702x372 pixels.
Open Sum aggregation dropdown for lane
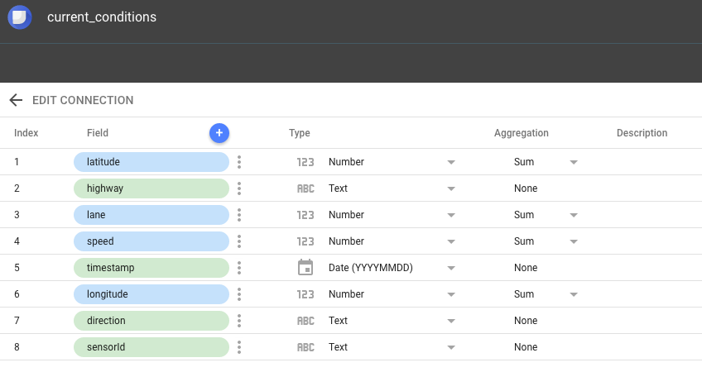(x=574, y=215)
